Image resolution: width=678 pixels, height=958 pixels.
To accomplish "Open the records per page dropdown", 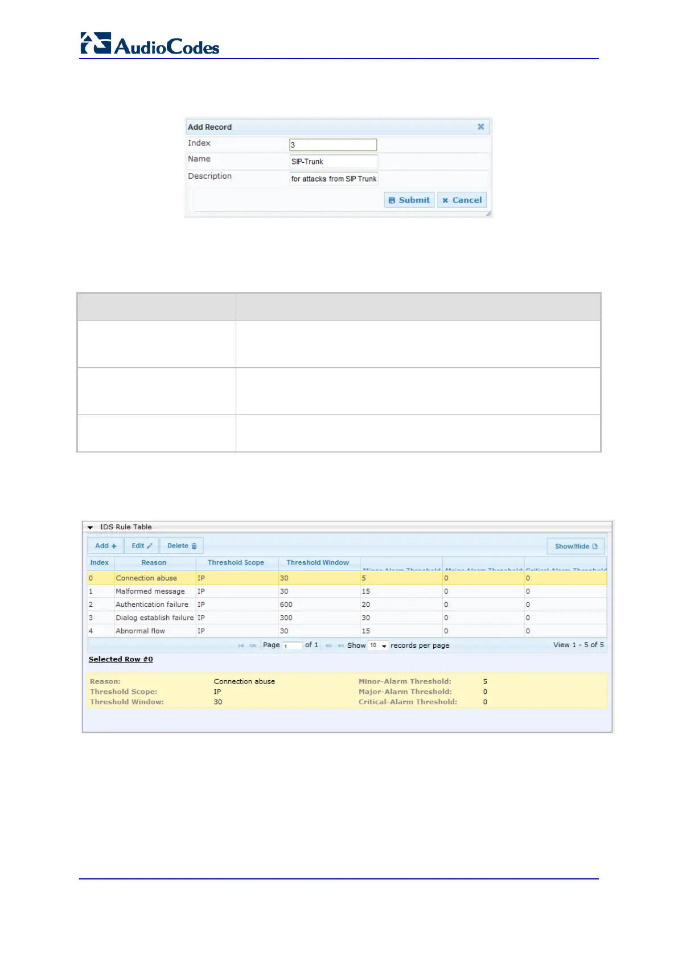I will [x=378, y=645].
